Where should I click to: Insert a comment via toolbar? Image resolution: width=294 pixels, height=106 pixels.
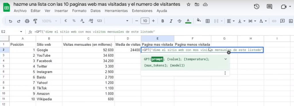pyautogui.click(x=283, y=21)
